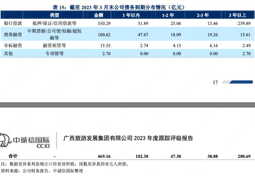The image size is (255, 176).
Task: Click the 类型 column header
Action: point(54,15)
